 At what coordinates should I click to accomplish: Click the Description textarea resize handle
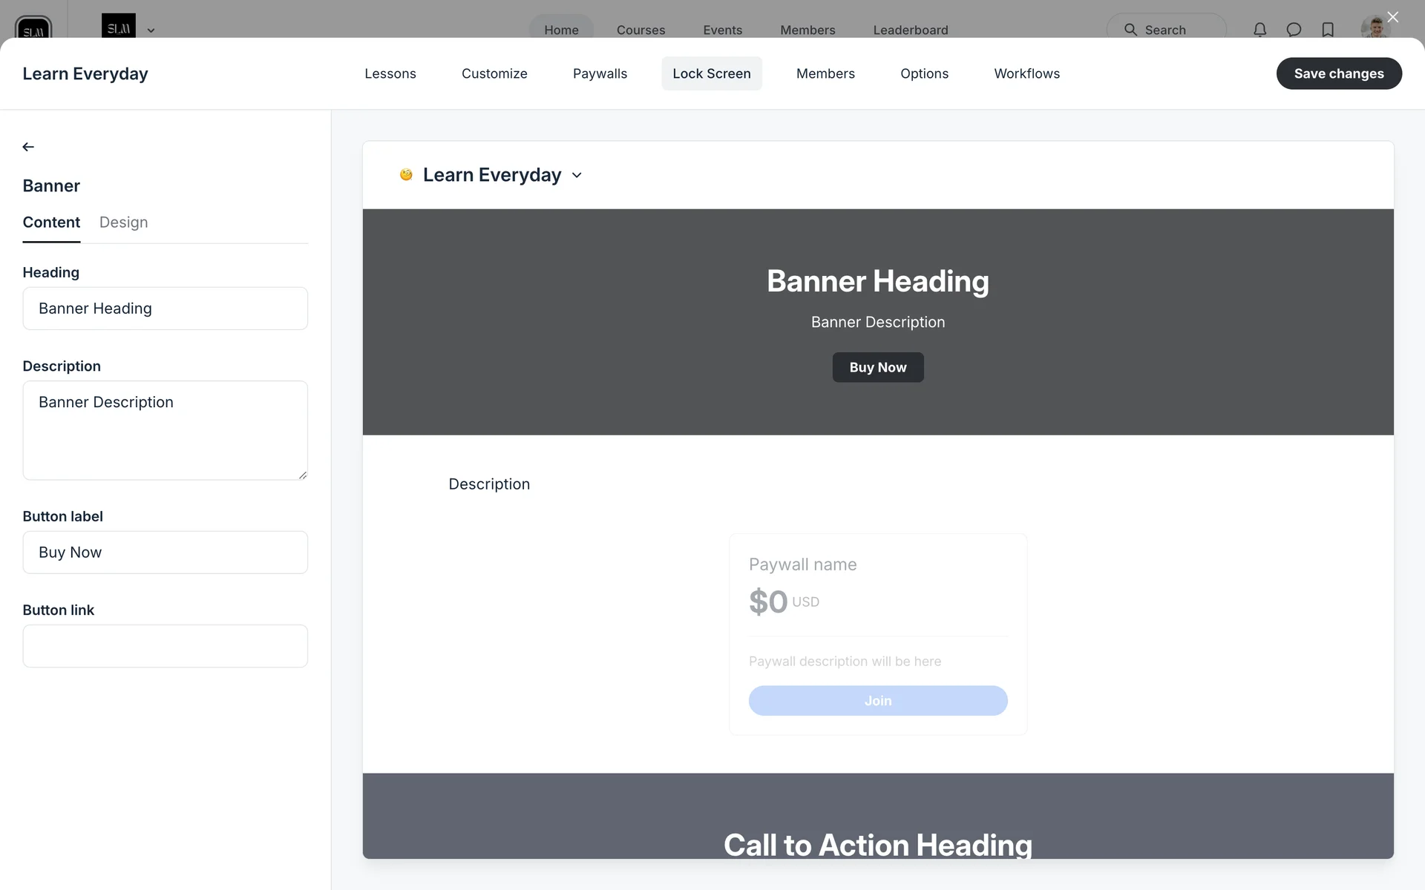[303, 475]
